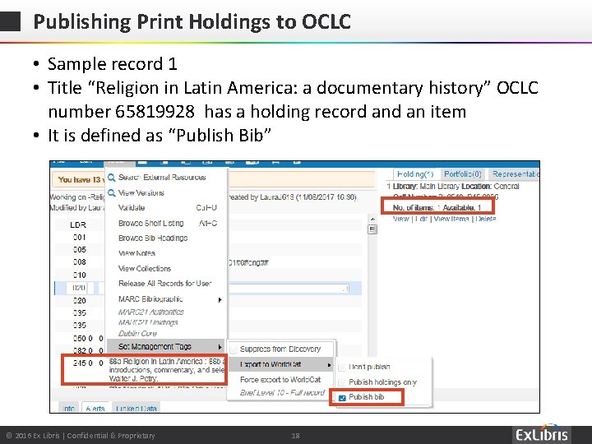Choose Validate from the Tools menu
Screen dimensions: 592x444
coord(132,208)
